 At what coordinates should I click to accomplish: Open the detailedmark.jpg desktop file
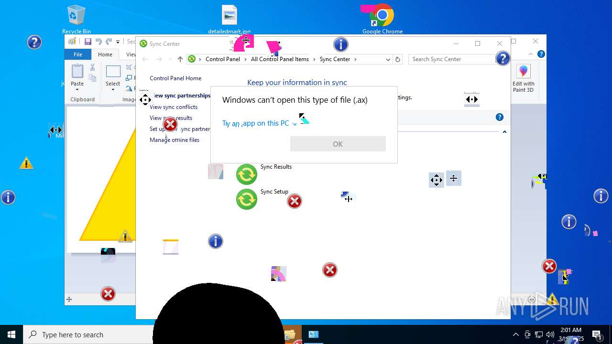[229, 19]
